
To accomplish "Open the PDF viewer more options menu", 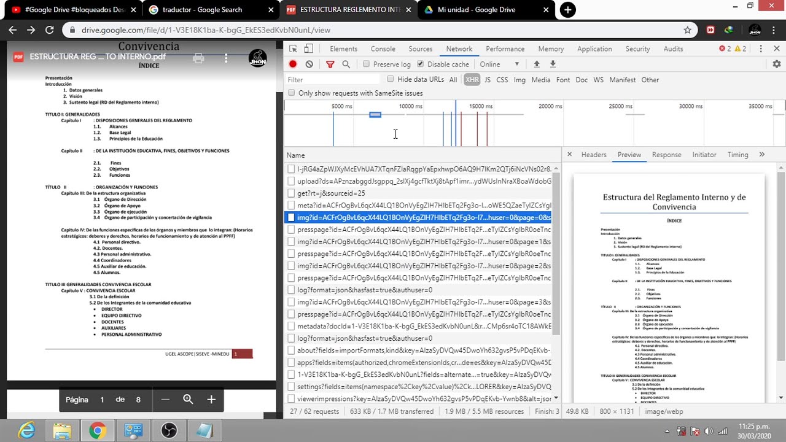I will (226, 58).
